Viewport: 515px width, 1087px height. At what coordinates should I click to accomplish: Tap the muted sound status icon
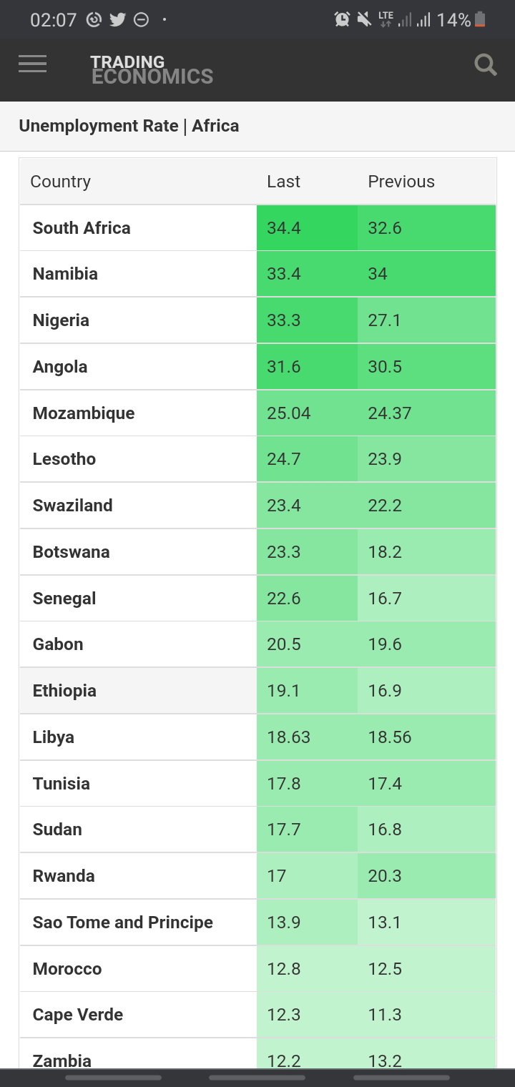pos(364,20)
